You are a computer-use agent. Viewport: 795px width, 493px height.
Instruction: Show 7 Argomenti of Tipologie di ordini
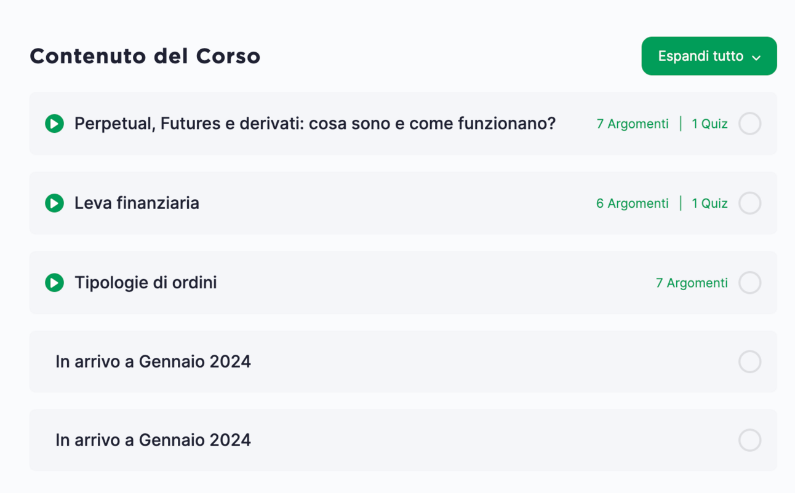coord(692,283)
